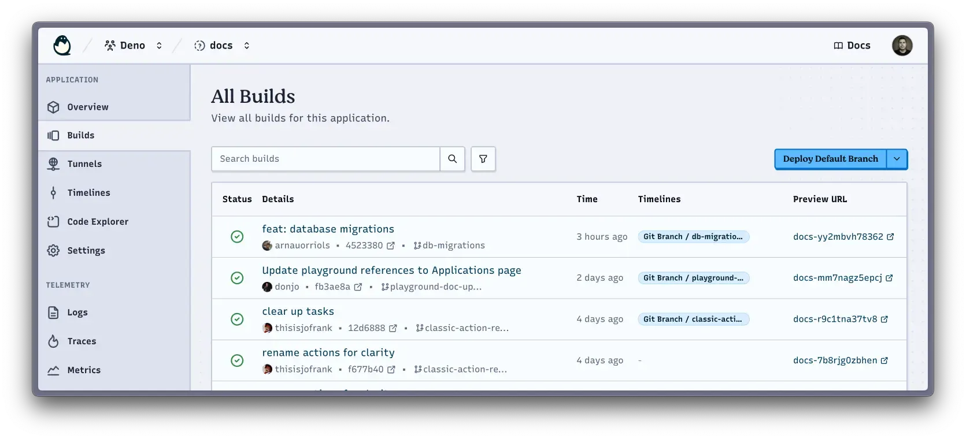Go to Tunnels in the sidebar
The image size is (966, 439).
tap(84, 164)
